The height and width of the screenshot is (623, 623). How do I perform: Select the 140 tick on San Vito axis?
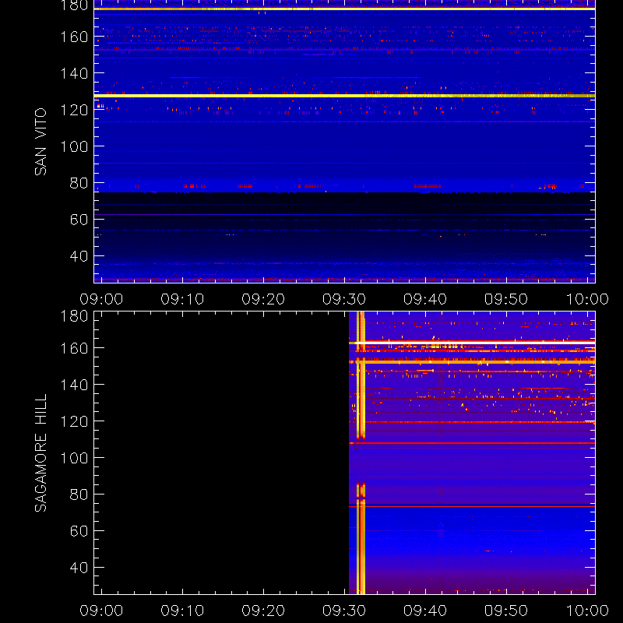coord(74,73)
